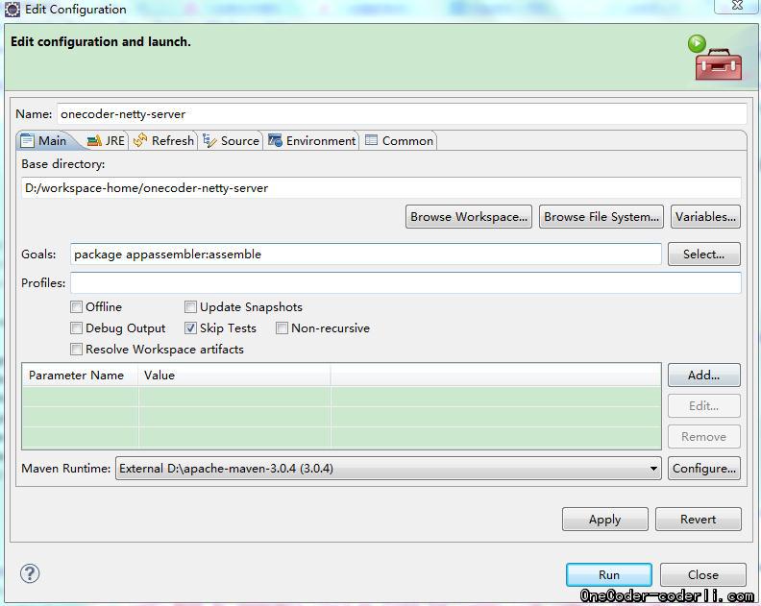Click the red toolbox launch icon
761x606 pixels.
coord(717,61)
